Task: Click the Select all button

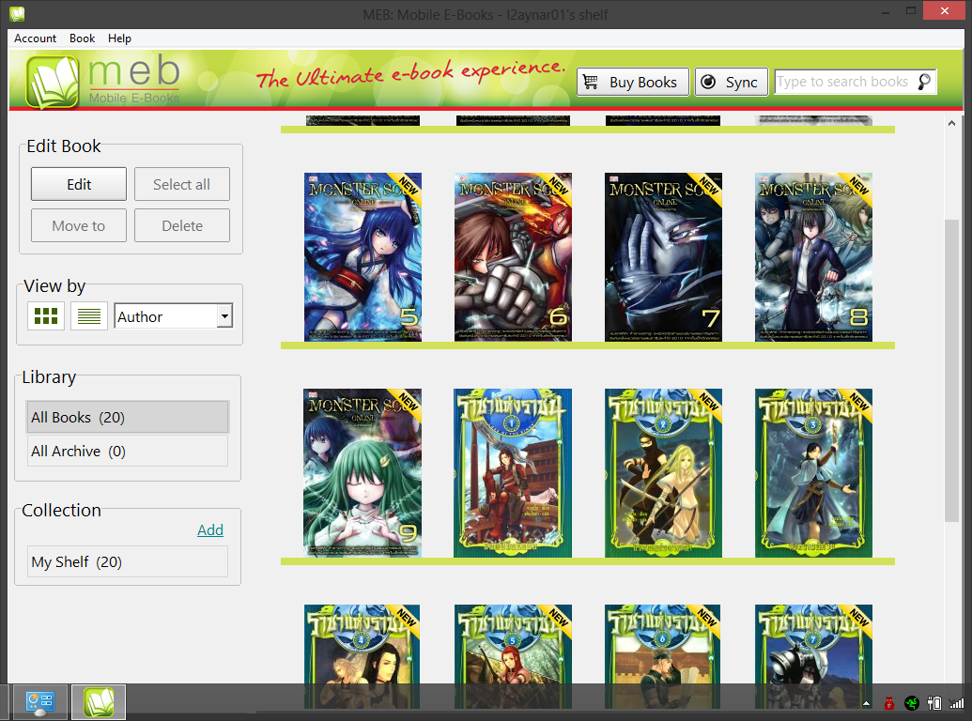Action: 181,184
